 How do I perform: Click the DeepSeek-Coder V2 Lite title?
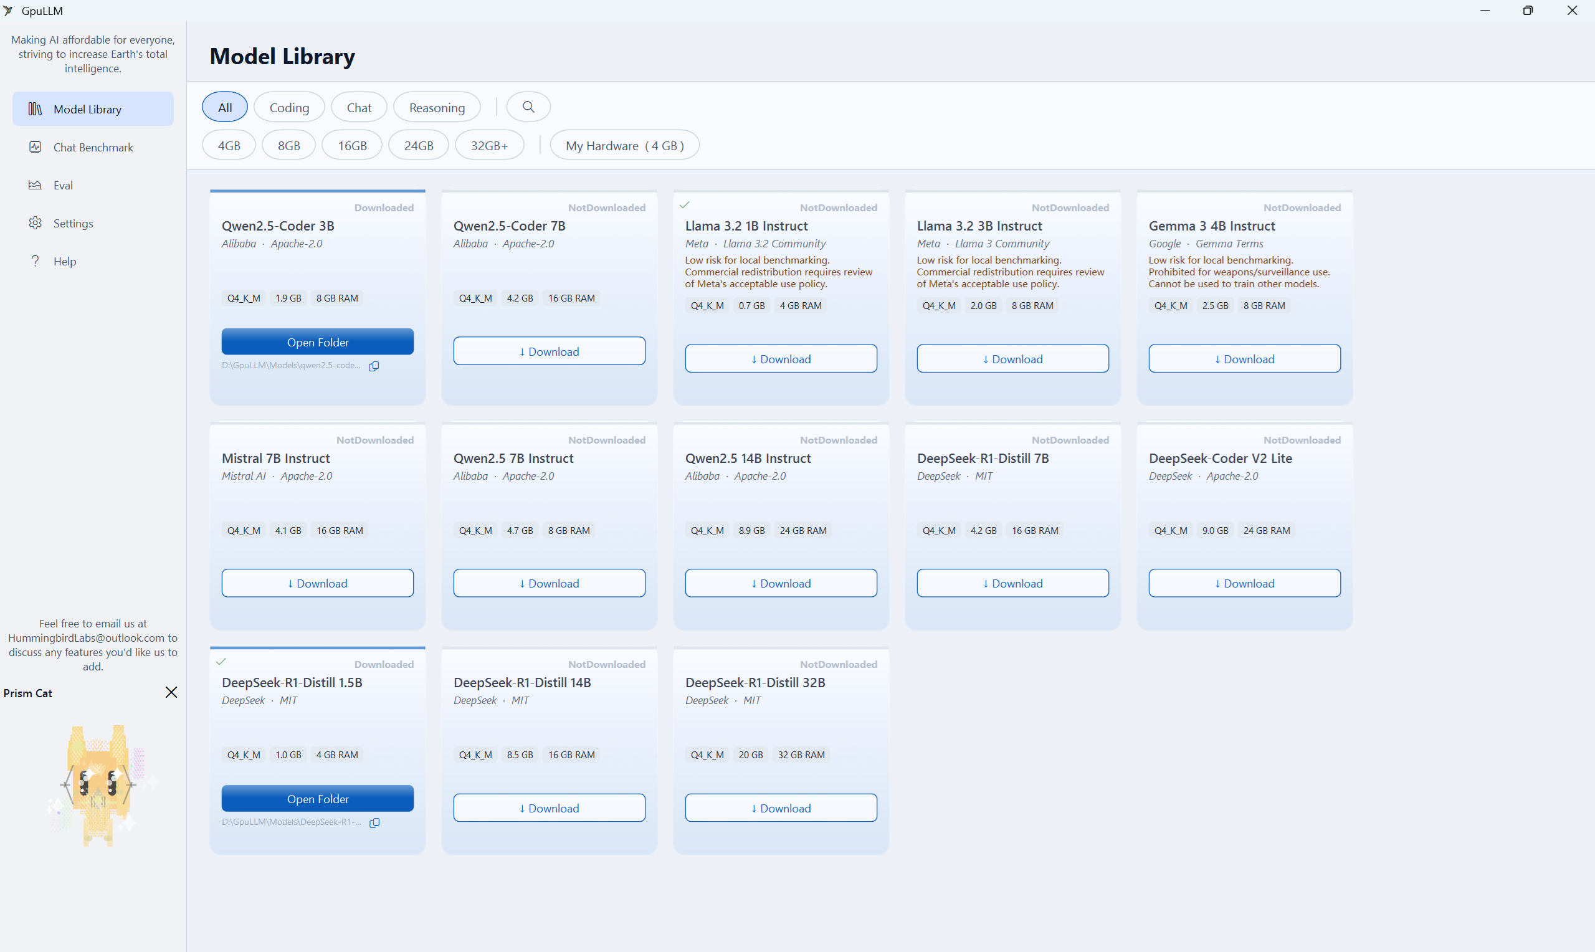(x=1220, y=458)
